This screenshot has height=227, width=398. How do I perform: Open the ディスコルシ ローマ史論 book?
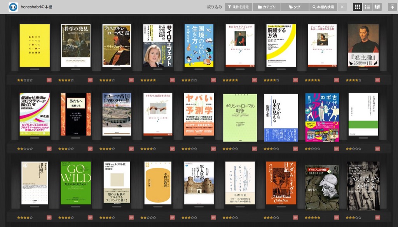pos(117,46)
